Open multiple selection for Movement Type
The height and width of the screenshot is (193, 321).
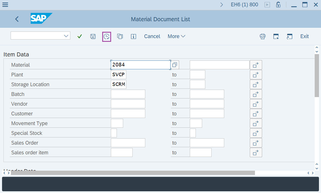256,123
